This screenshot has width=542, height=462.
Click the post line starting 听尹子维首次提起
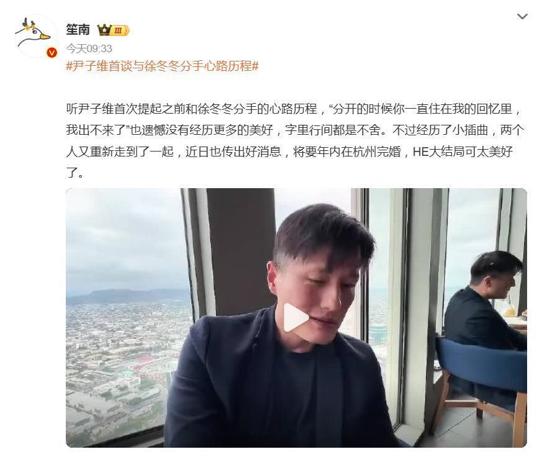point(294,109)
